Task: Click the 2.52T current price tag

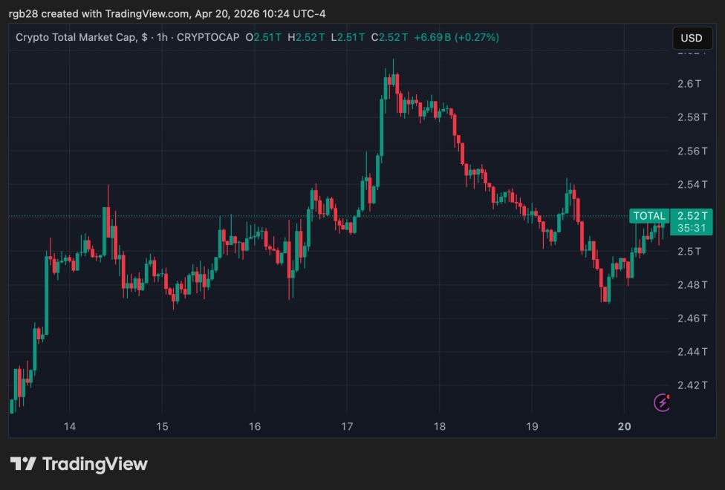Action: (692, 216)
